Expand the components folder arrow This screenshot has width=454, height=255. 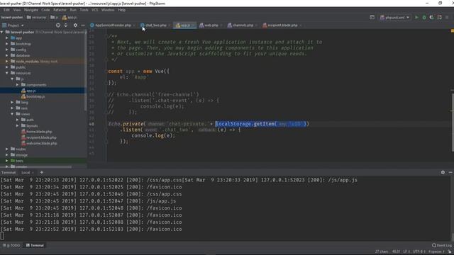click(x=17, y=85)
